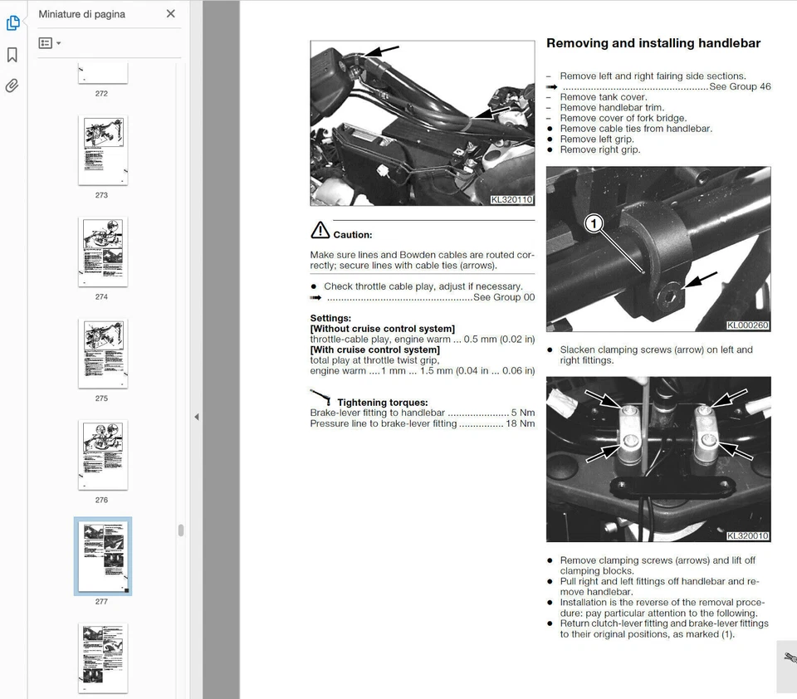This screenshot has height=699, width=797.
Task: Close the Miniature di pagina panel
Action: coord(170,13)
